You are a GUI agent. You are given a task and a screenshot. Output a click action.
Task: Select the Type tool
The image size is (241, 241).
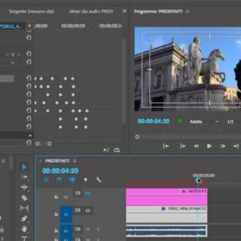[x=24, y=238]
